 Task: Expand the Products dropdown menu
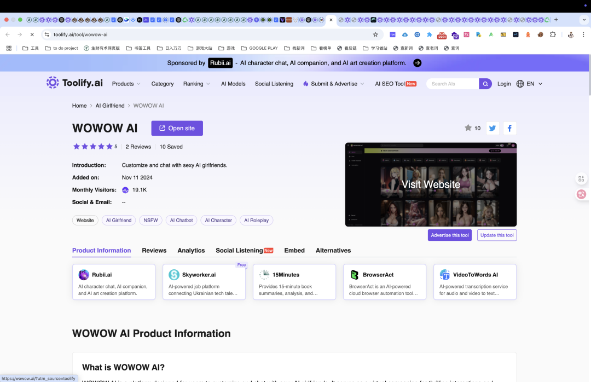pos(126,84)
